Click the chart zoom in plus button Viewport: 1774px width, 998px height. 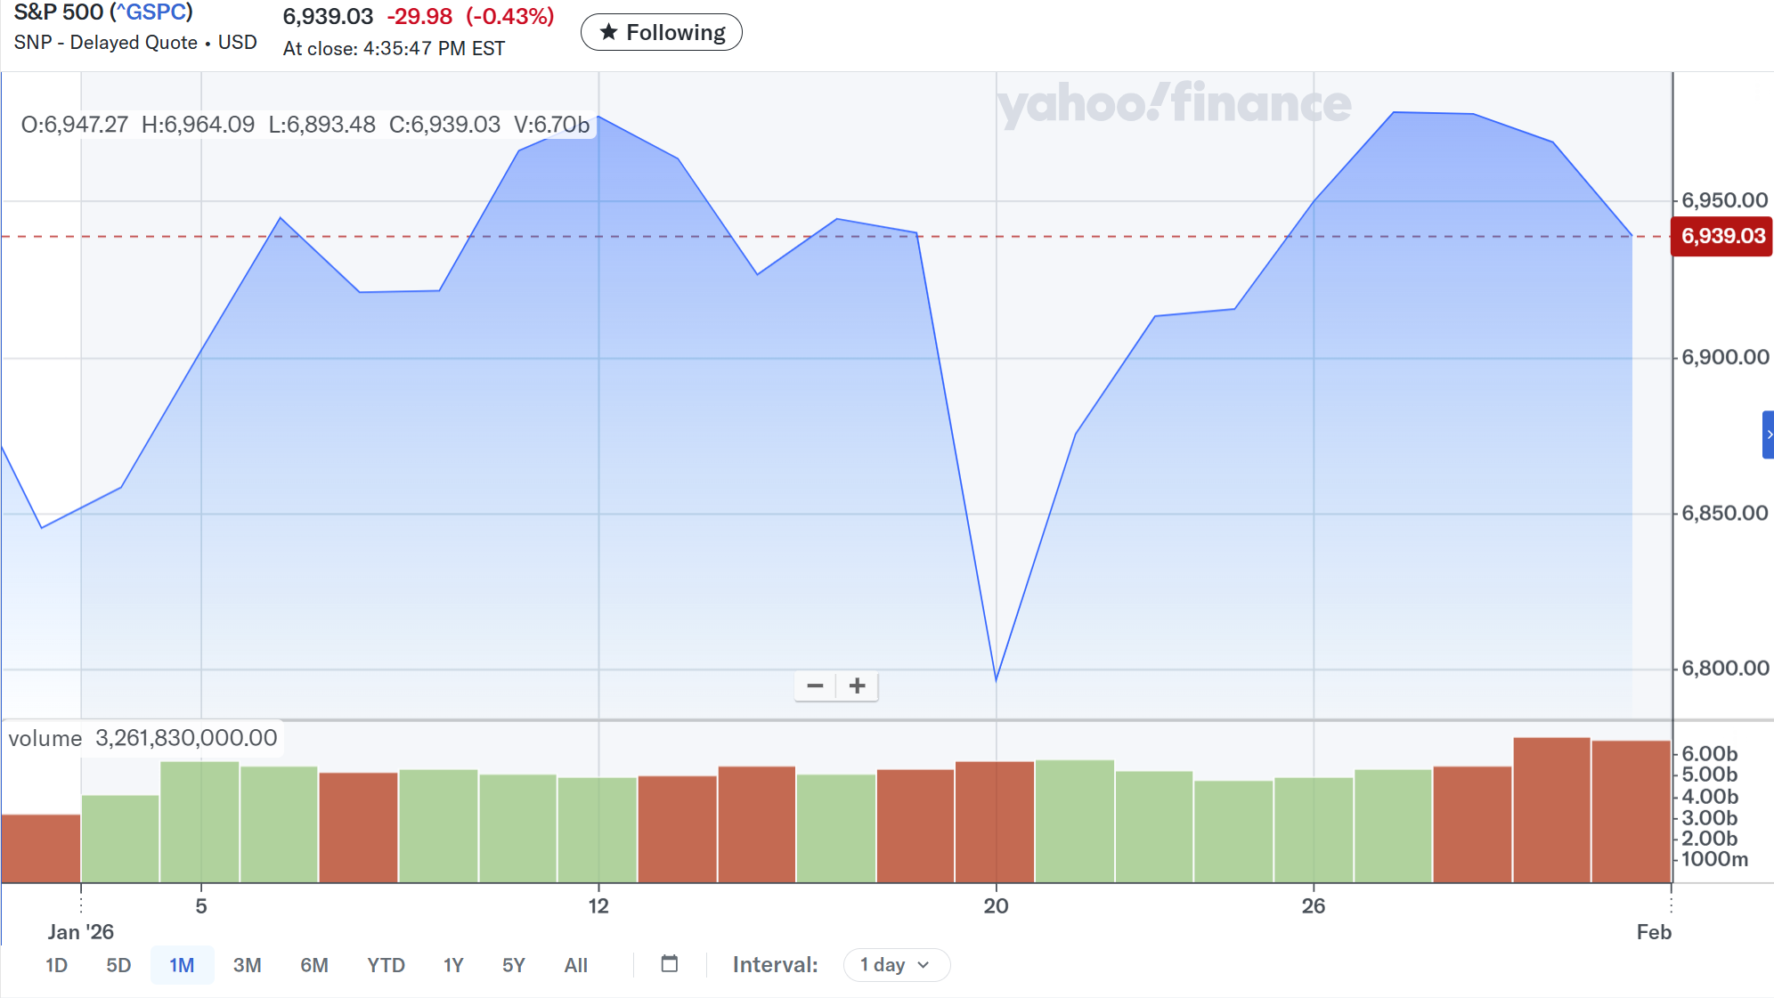point(857,686)
